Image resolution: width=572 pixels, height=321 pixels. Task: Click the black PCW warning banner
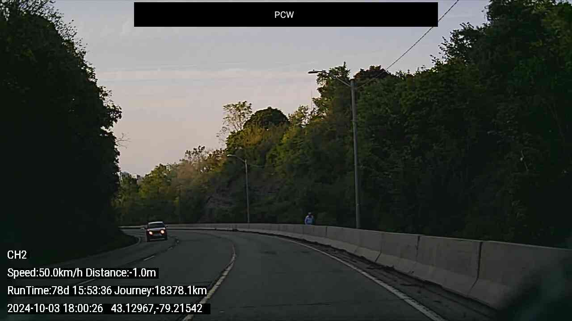[286, 14]
